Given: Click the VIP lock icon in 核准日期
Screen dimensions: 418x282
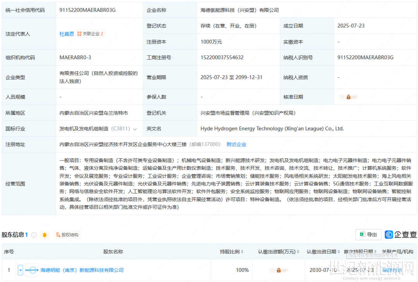Looking at the screenshot, I should click(x=348, y=97).
